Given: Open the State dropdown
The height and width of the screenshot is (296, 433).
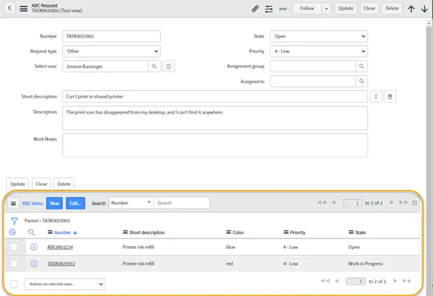Looking at the screenshot, I should 319,36.
